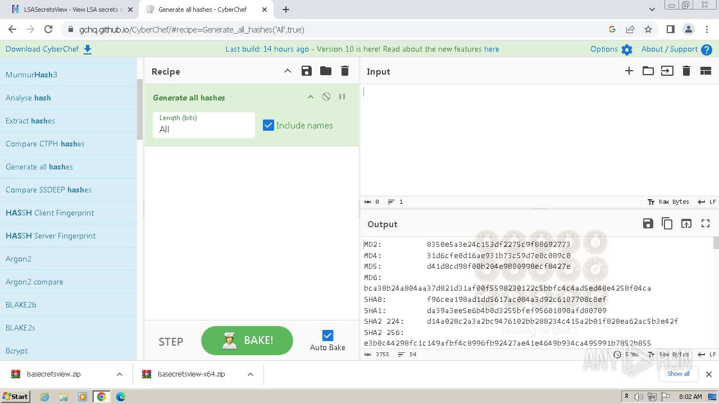Toggle the Auto Bake checkbox
Screen dimensions: 719x404
point(328,336)
